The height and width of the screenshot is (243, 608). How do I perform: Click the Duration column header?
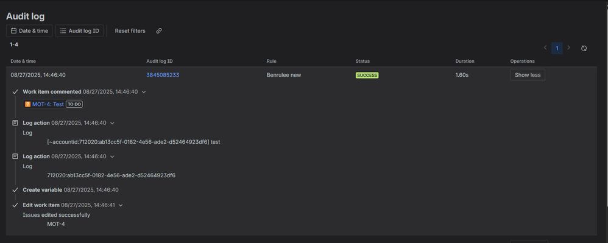465,62
